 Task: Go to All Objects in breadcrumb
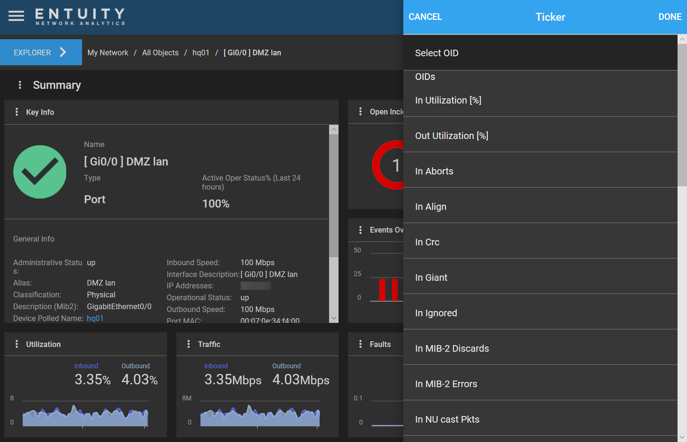coord(160,53)
